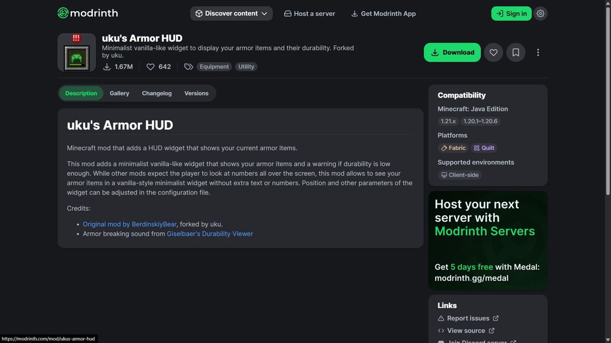Open the three-dot more options menu
The width and height of the screenshot is (611, 343).
tap(538, 52)
